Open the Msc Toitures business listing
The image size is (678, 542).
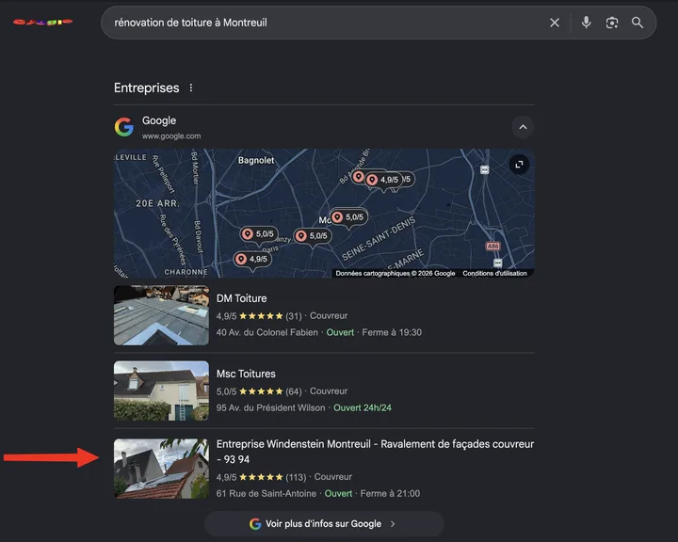click(x=246, y=374)
